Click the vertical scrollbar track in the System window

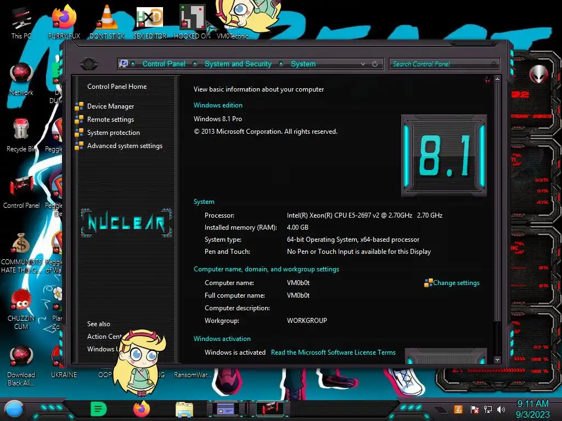click(x=497, y=339)
